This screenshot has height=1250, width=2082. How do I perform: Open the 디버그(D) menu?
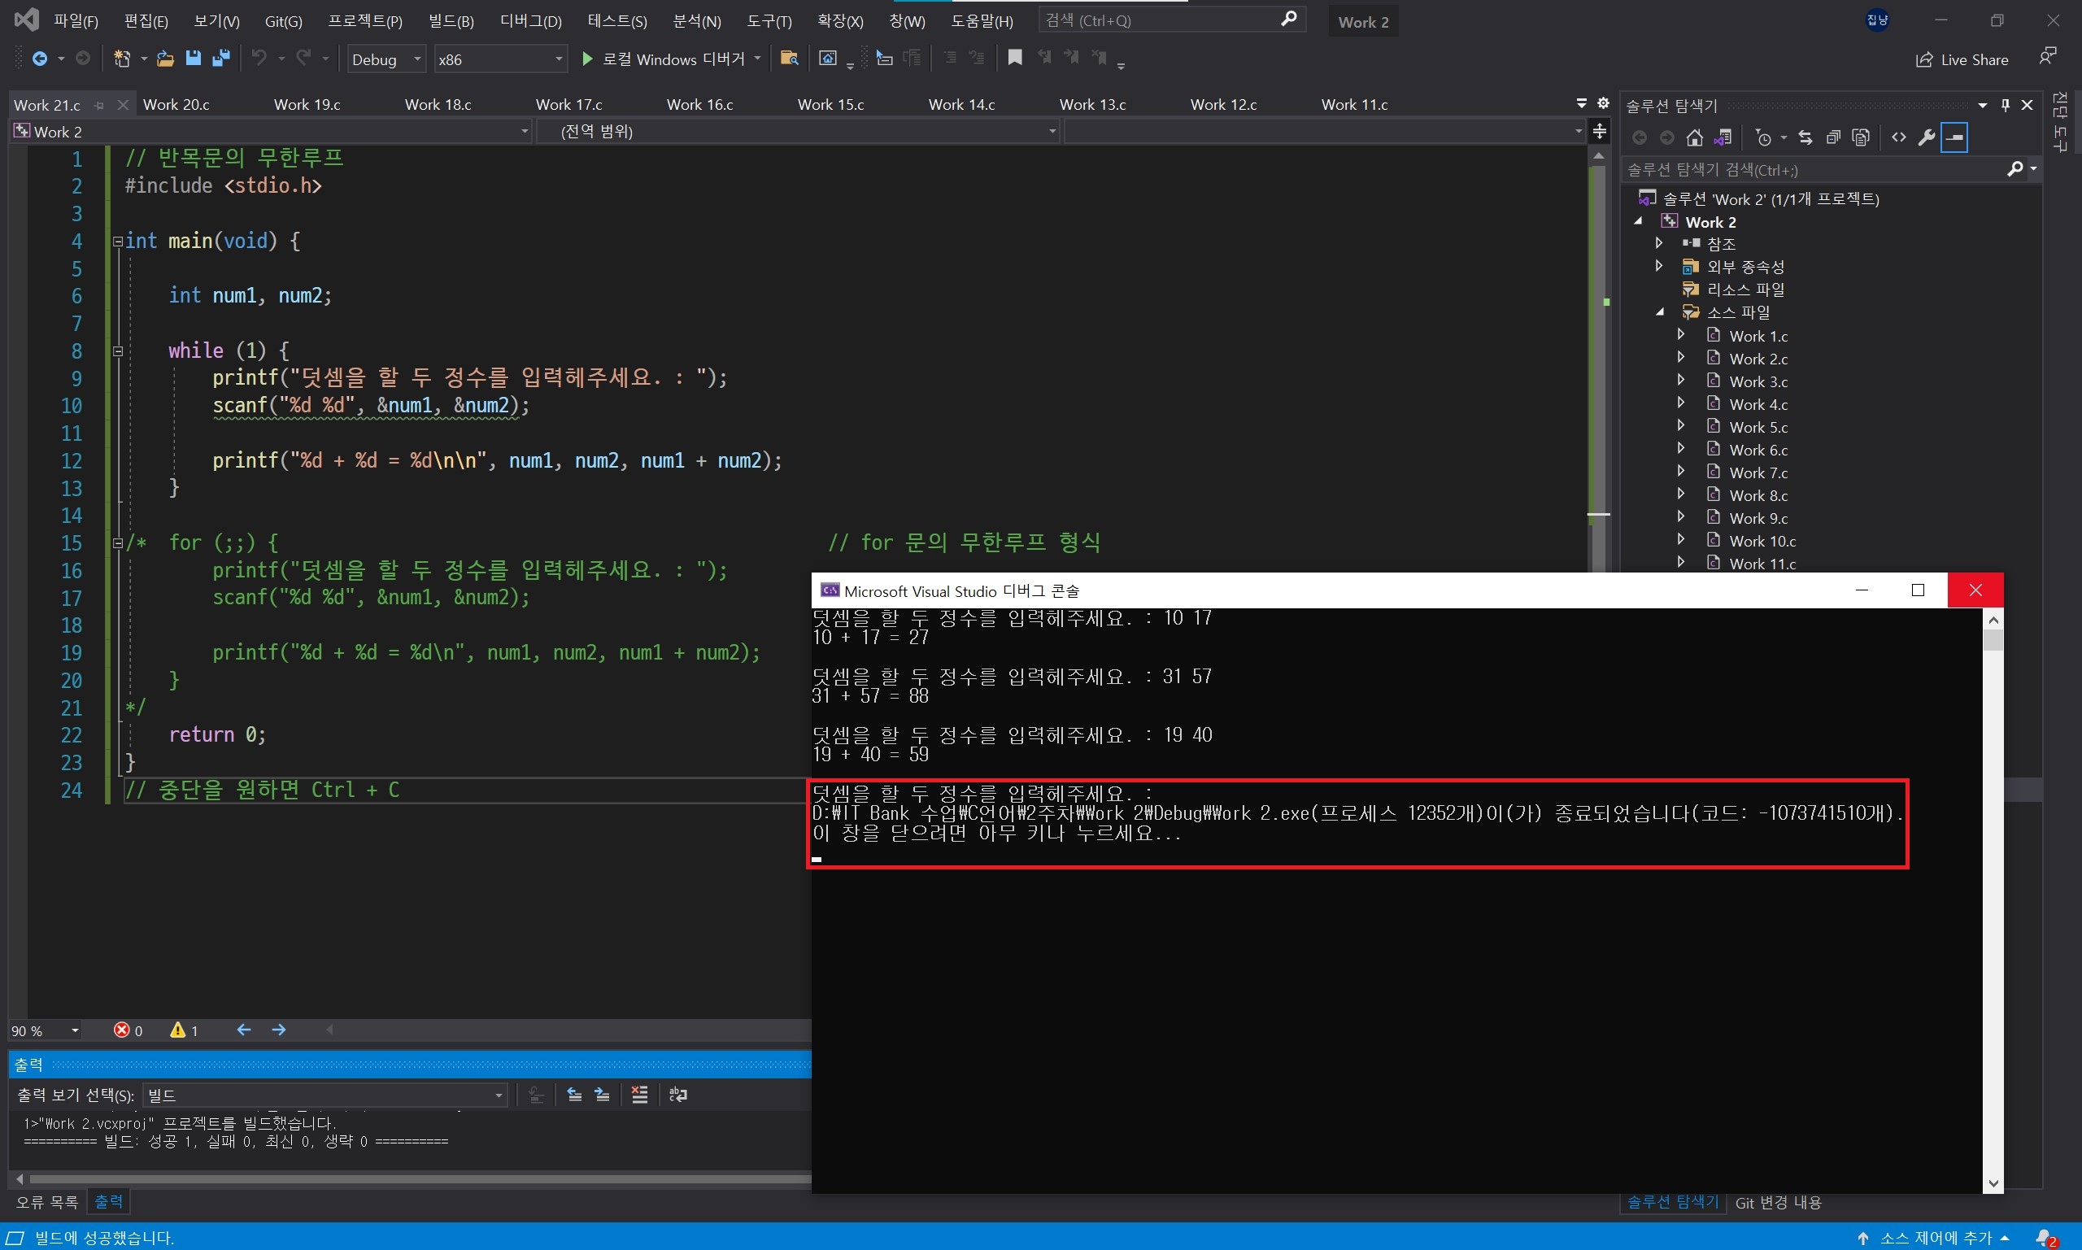tap(530, 21)
